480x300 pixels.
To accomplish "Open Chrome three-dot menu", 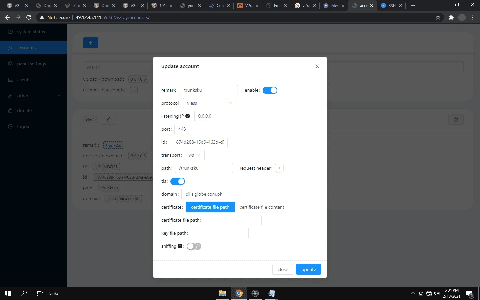I will coord(473,17).
